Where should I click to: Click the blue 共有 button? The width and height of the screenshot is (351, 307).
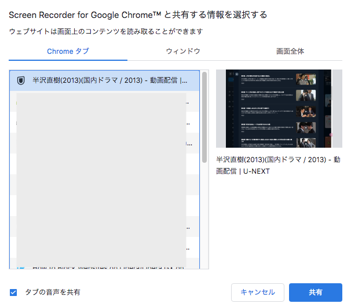click(x=316, y=292)
